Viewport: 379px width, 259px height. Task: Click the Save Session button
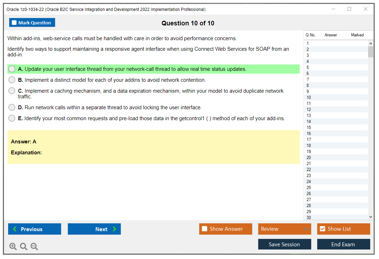click(285, 244)
